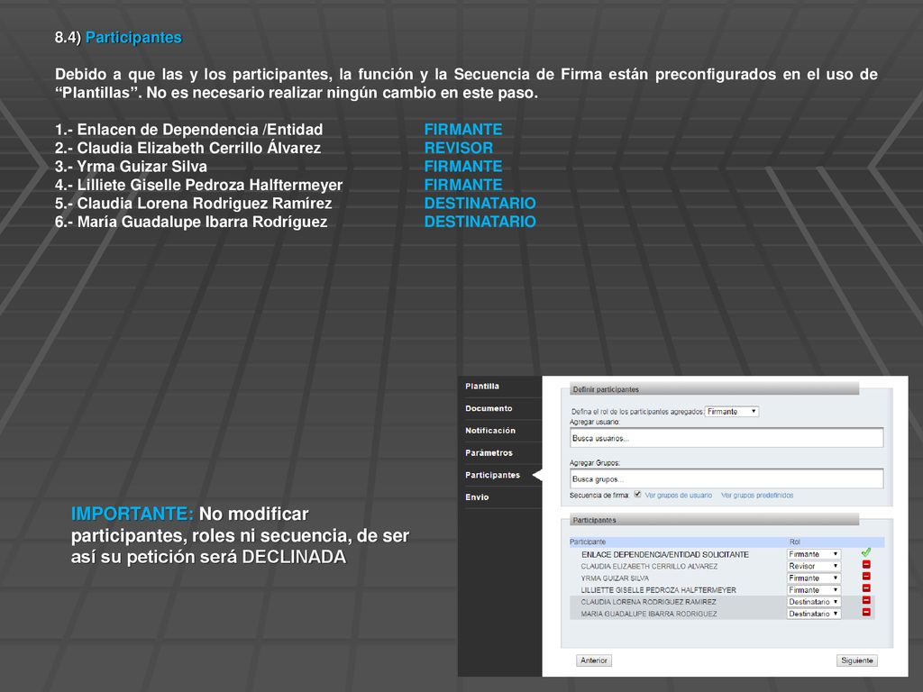The height and width of the screenshot is (692, 923).
Task: Click the green check icon for ENLACE DEPENDENCIA/ENTIDAD SOLICITANTE
Action: (x=866, y=552)
